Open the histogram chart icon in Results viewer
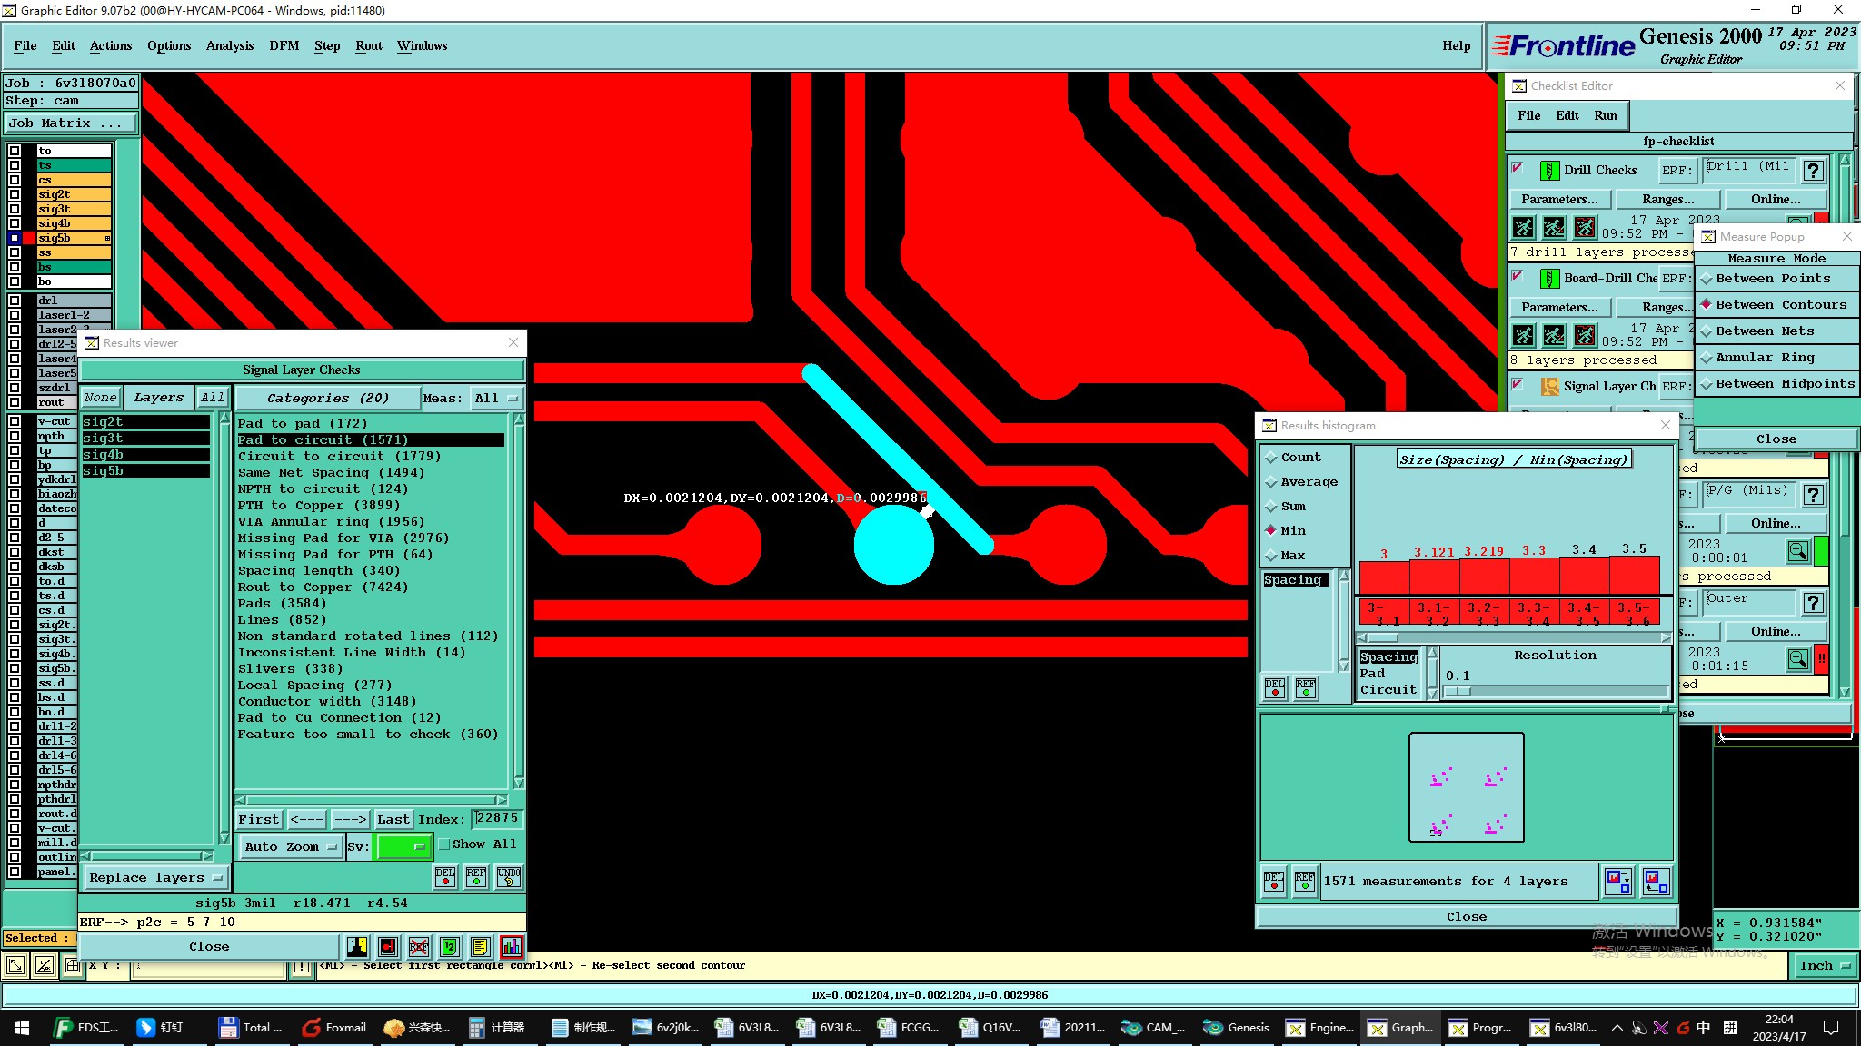Image resolution: width=1861 pixels, height=1046 pixels. (511, 947)
